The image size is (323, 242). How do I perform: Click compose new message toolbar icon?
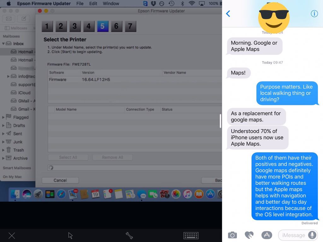tap(24, 19)
